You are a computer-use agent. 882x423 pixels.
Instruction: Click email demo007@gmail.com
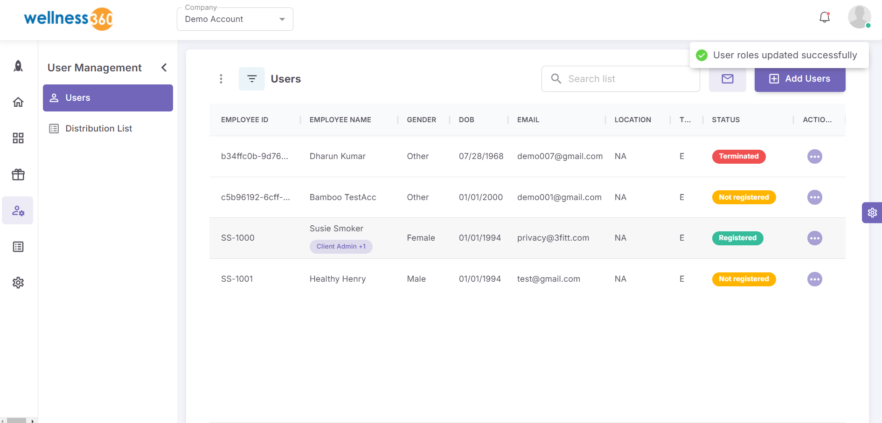560,156
